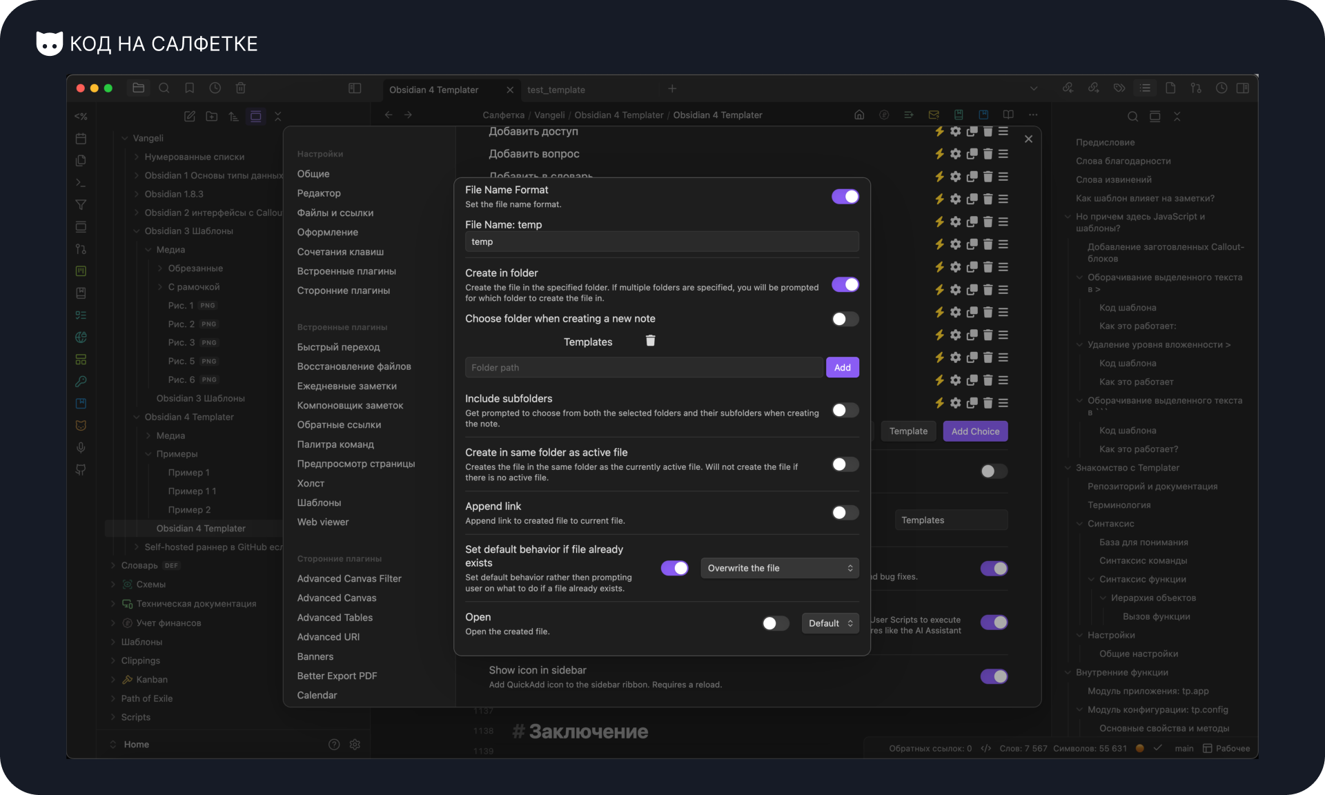Close the settings window with the X
This screenshot has height=795, width=1325.
[1028, 139]
